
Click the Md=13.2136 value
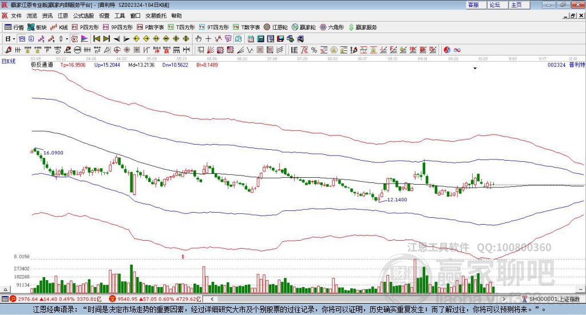[141, 65]
